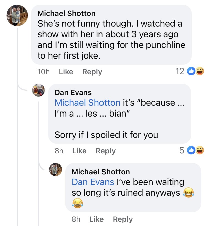
Task: Open the bold Dan Evans author name
Action: click(x=73, y=92)
